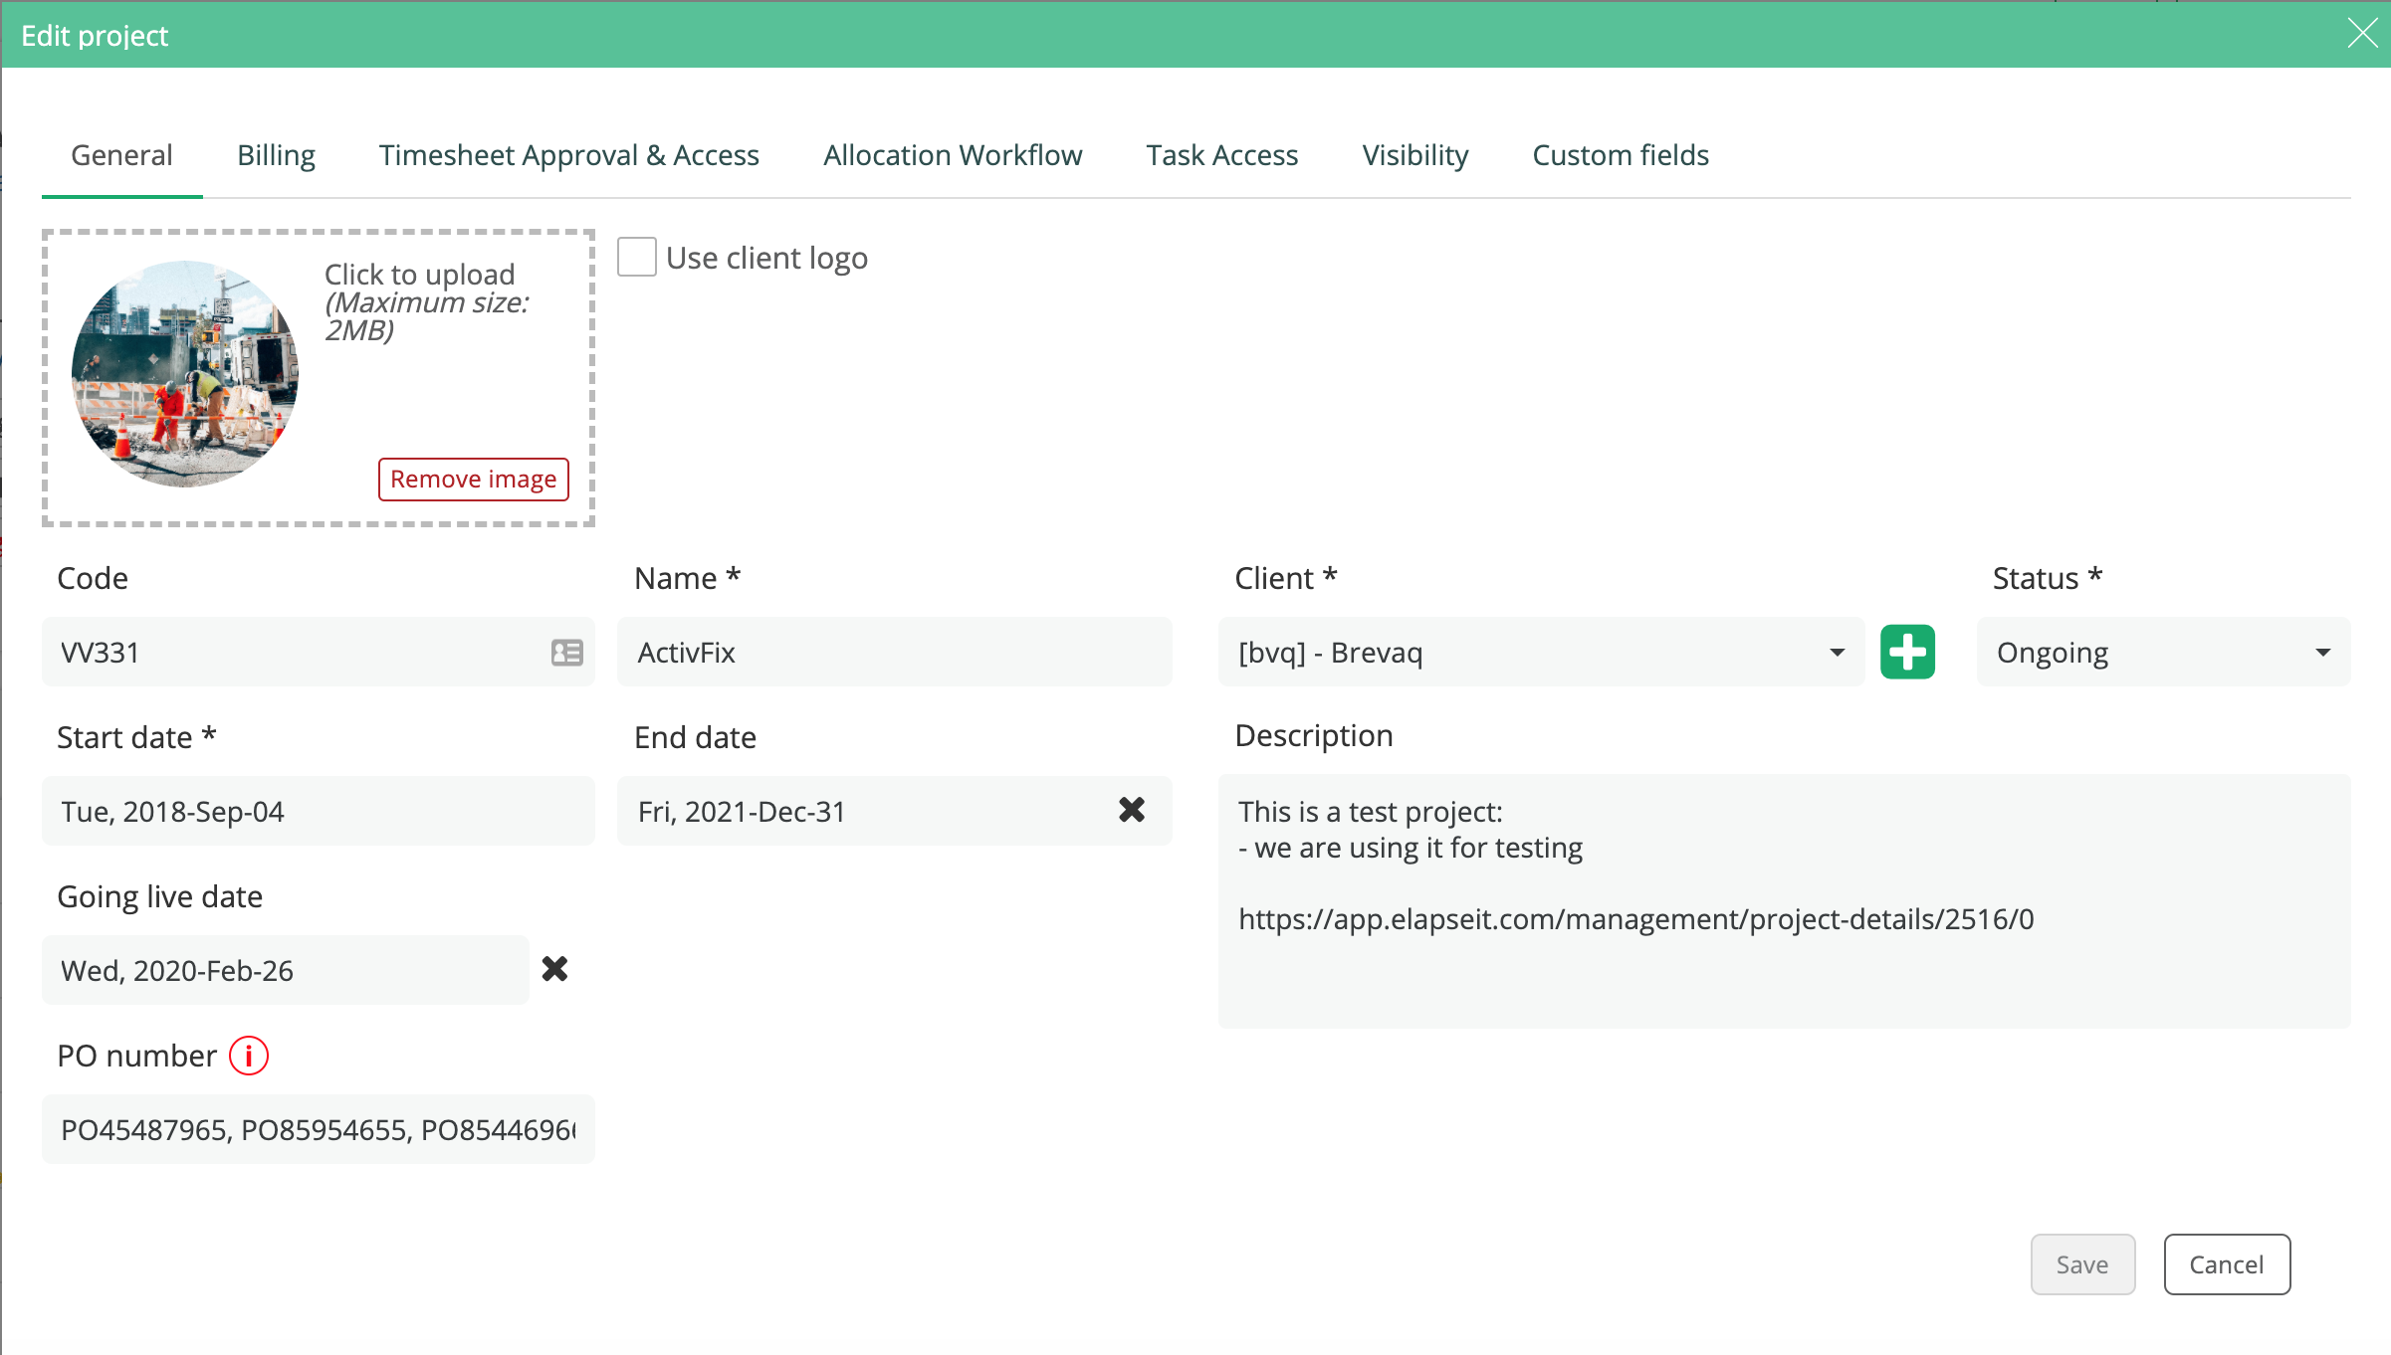This screenshot has height=1355, width=2391.
Task: Click the green add new client icon
Action: [x=1905, y=652]
